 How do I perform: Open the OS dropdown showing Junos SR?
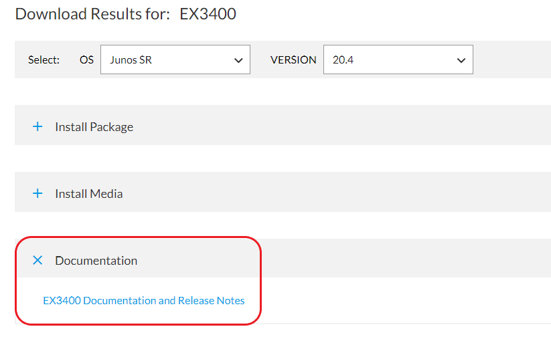[x=175, y=60]
